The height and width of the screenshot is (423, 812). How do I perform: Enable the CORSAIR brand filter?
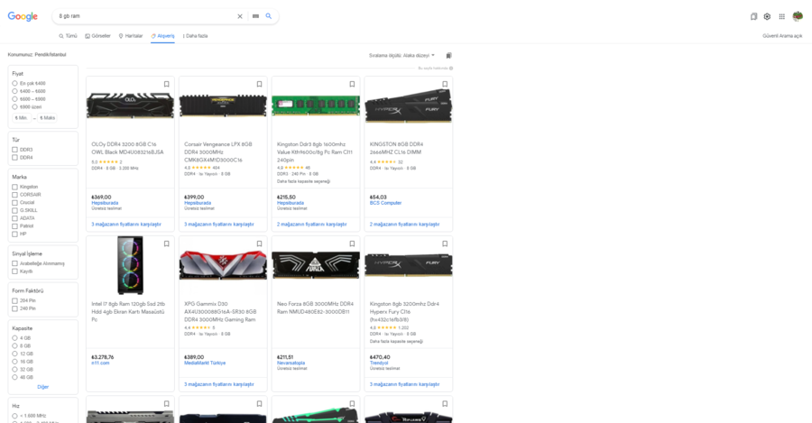tap(14, 195)
